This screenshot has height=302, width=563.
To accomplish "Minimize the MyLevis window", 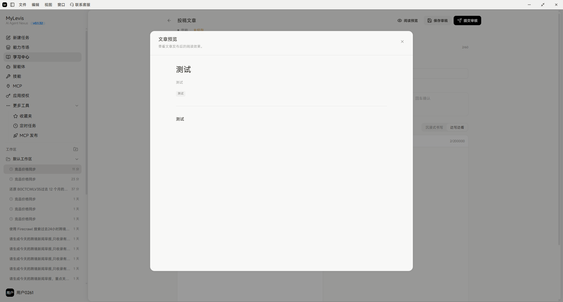I will (529, 5).
